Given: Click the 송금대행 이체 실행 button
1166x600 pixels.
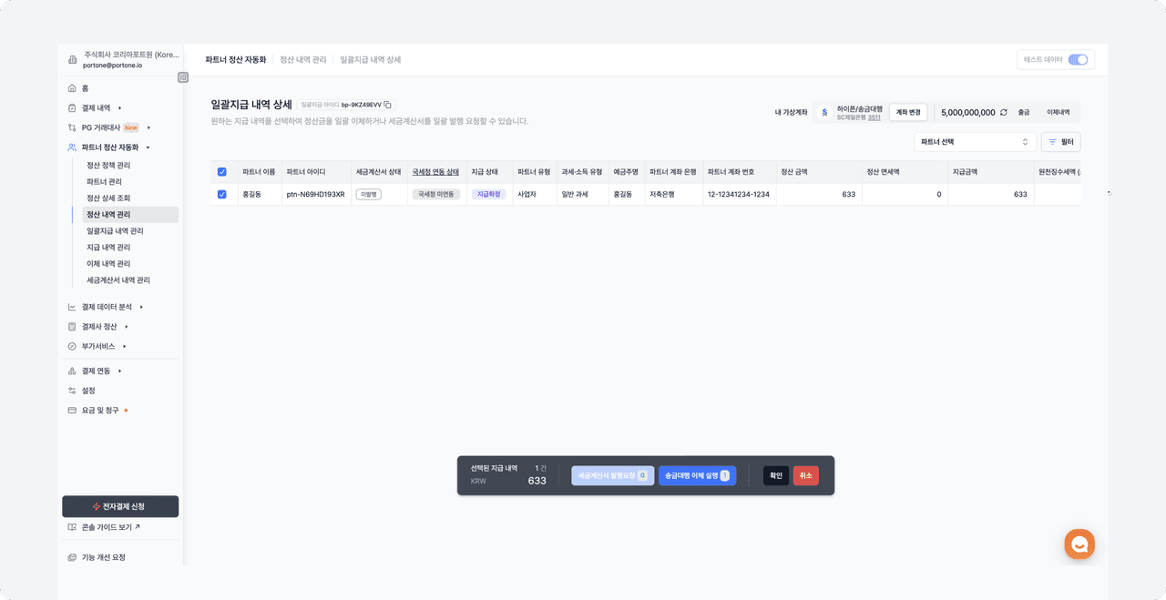Looking at the screenshot, I should (697, 475).
